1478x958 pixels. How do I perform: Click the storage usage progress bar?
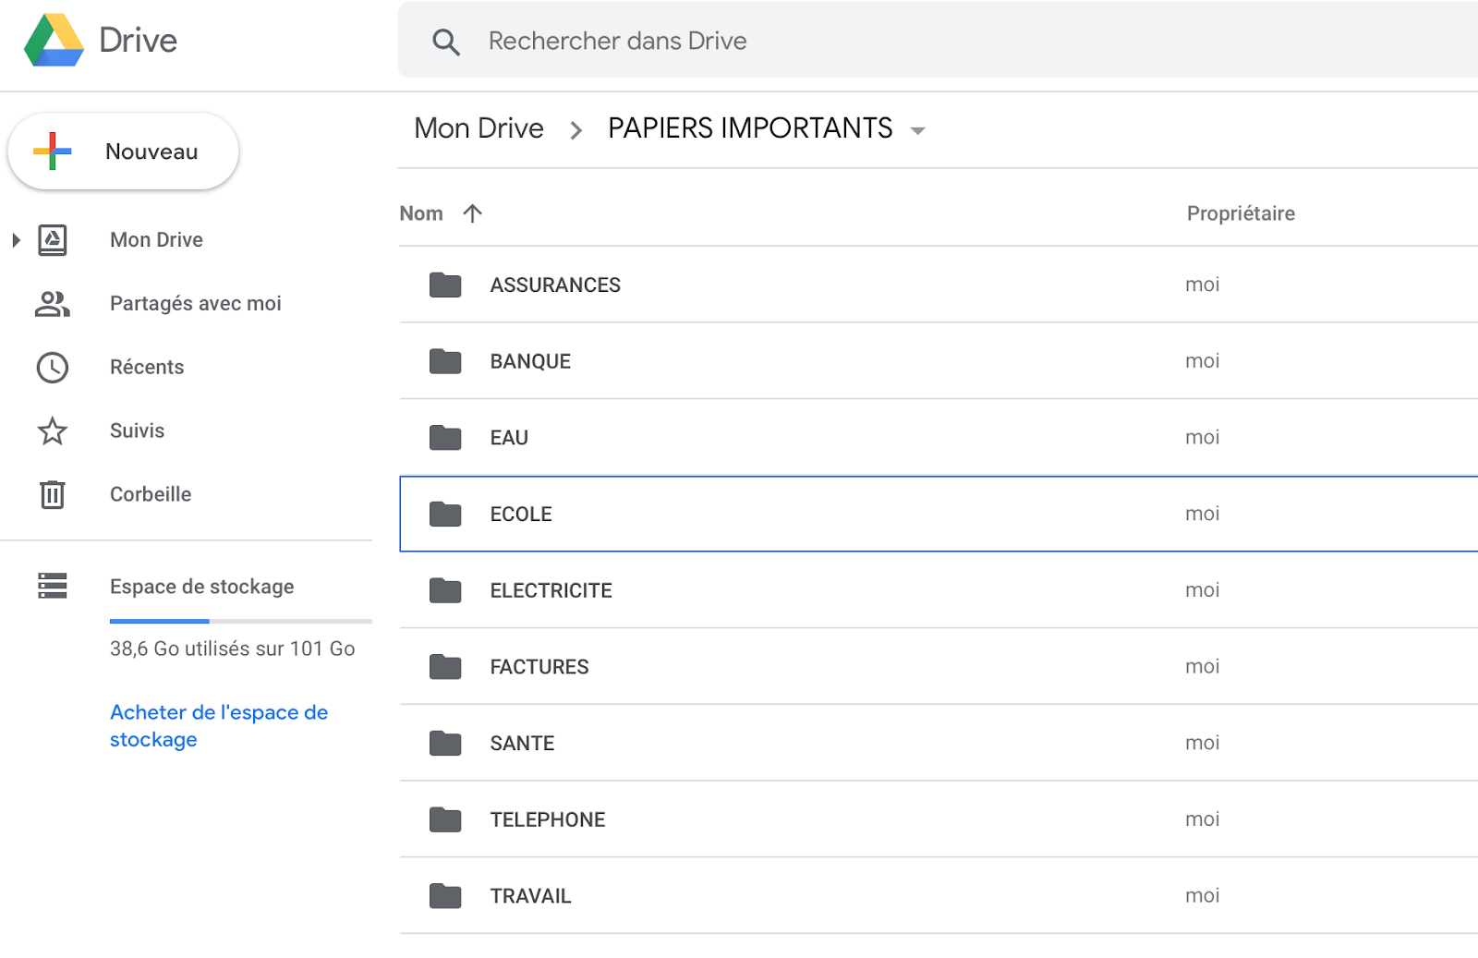tap(240, 621)
